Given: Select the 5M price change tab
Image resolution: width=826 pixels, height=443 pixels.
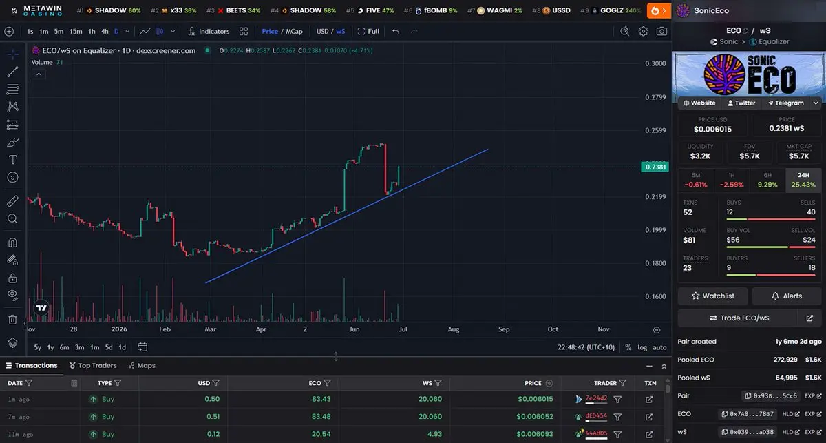Looking at the screenshot, I should [x=696, y=180].
